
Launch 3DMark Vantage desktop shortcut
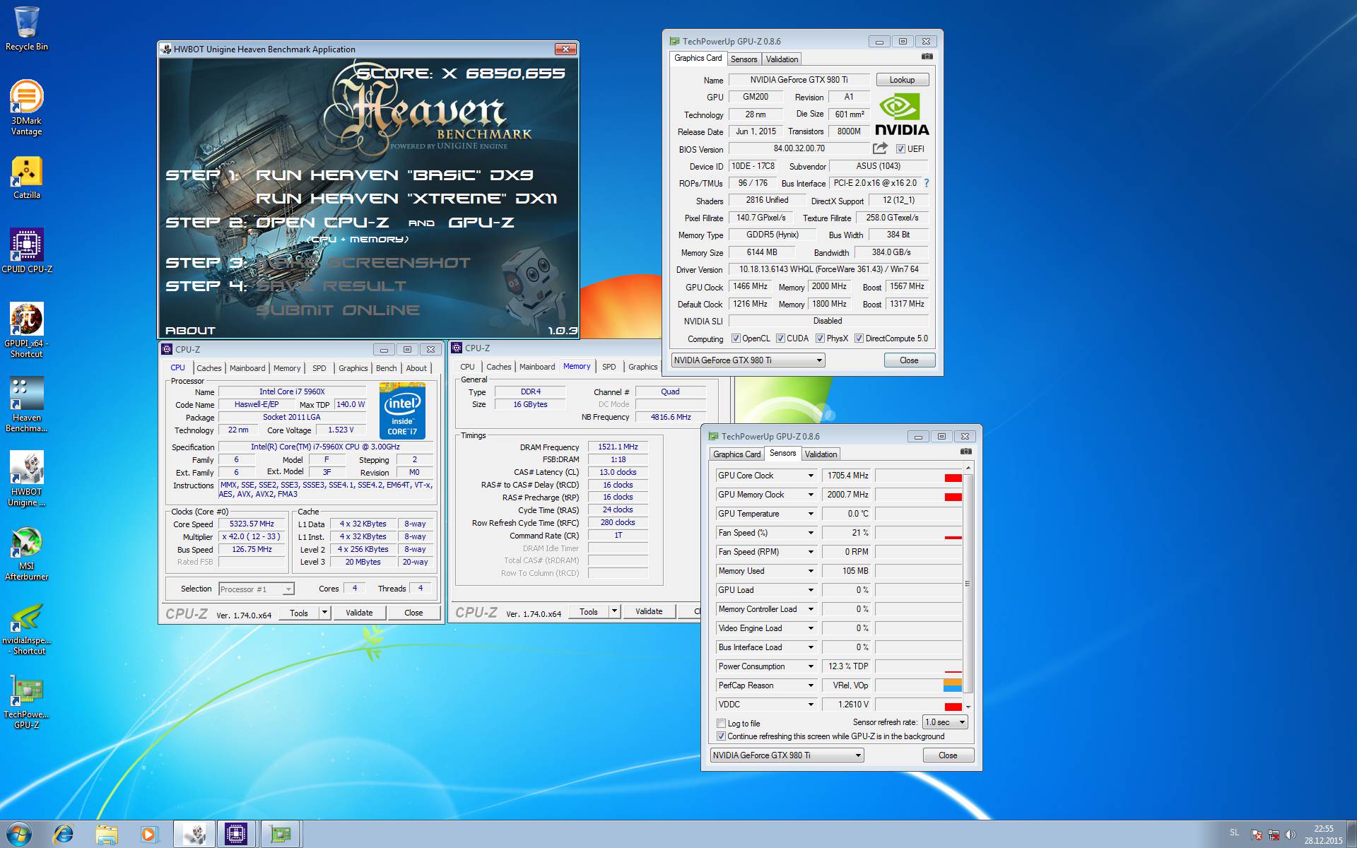coord(27,107)
